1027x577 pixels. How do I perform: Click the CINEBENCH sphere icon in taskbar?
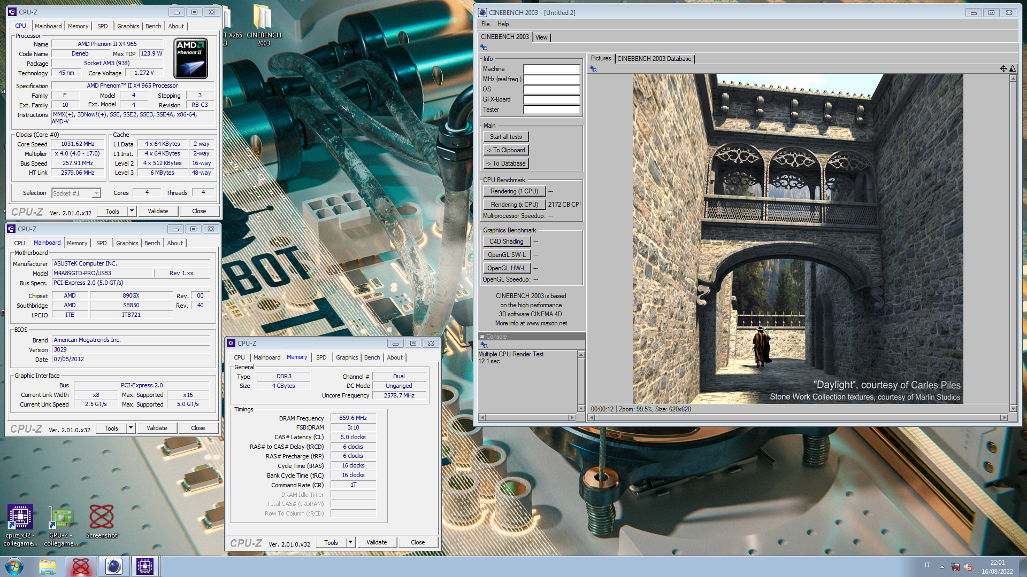(113, 566)
